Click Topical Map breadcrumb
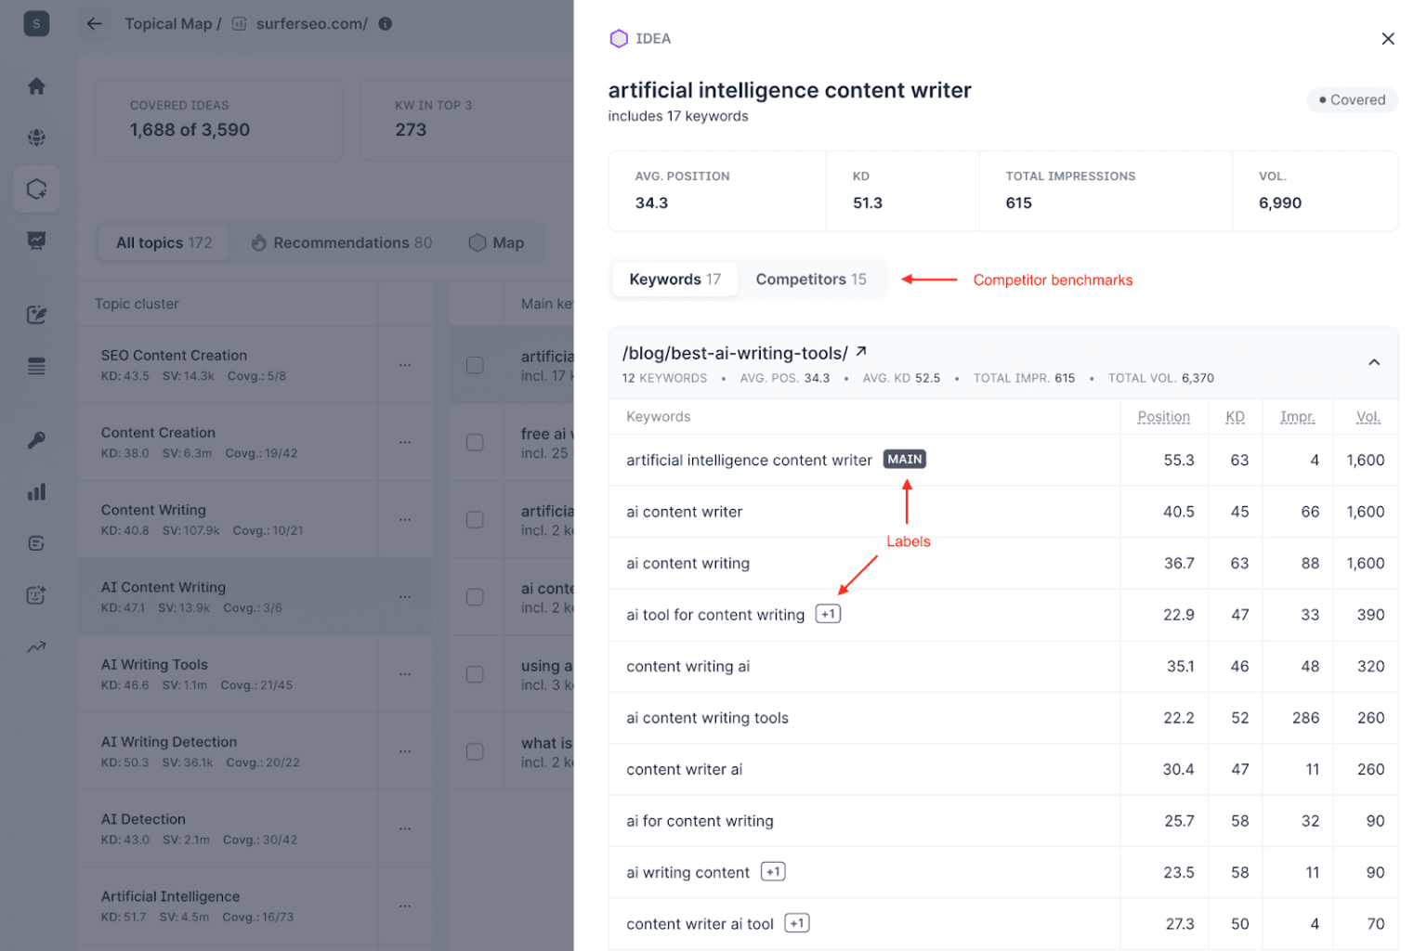The height and width of the screenshot is (951, 1427). tap(168, 23)
